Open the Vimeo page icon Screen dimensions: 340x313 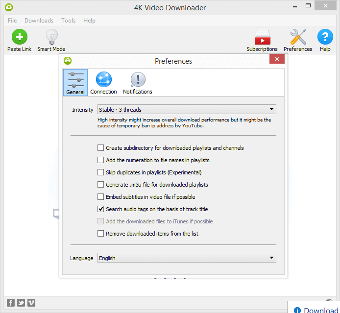[x=31, y=303]
